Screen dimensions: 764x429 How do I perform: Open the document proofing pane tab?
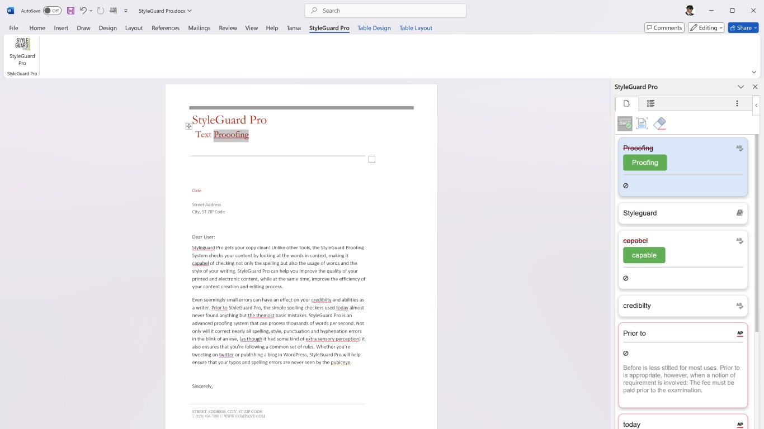(x=627, y=103)
